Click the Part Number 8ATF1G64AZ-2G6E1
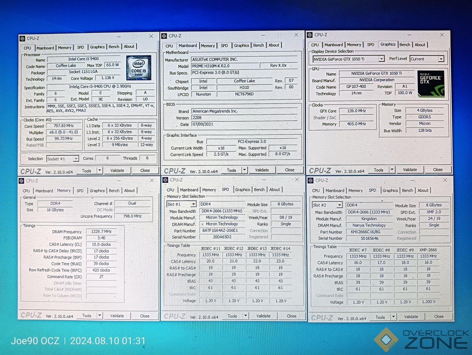Viewport: 472px width, 355px height. (x=222, y=230)
